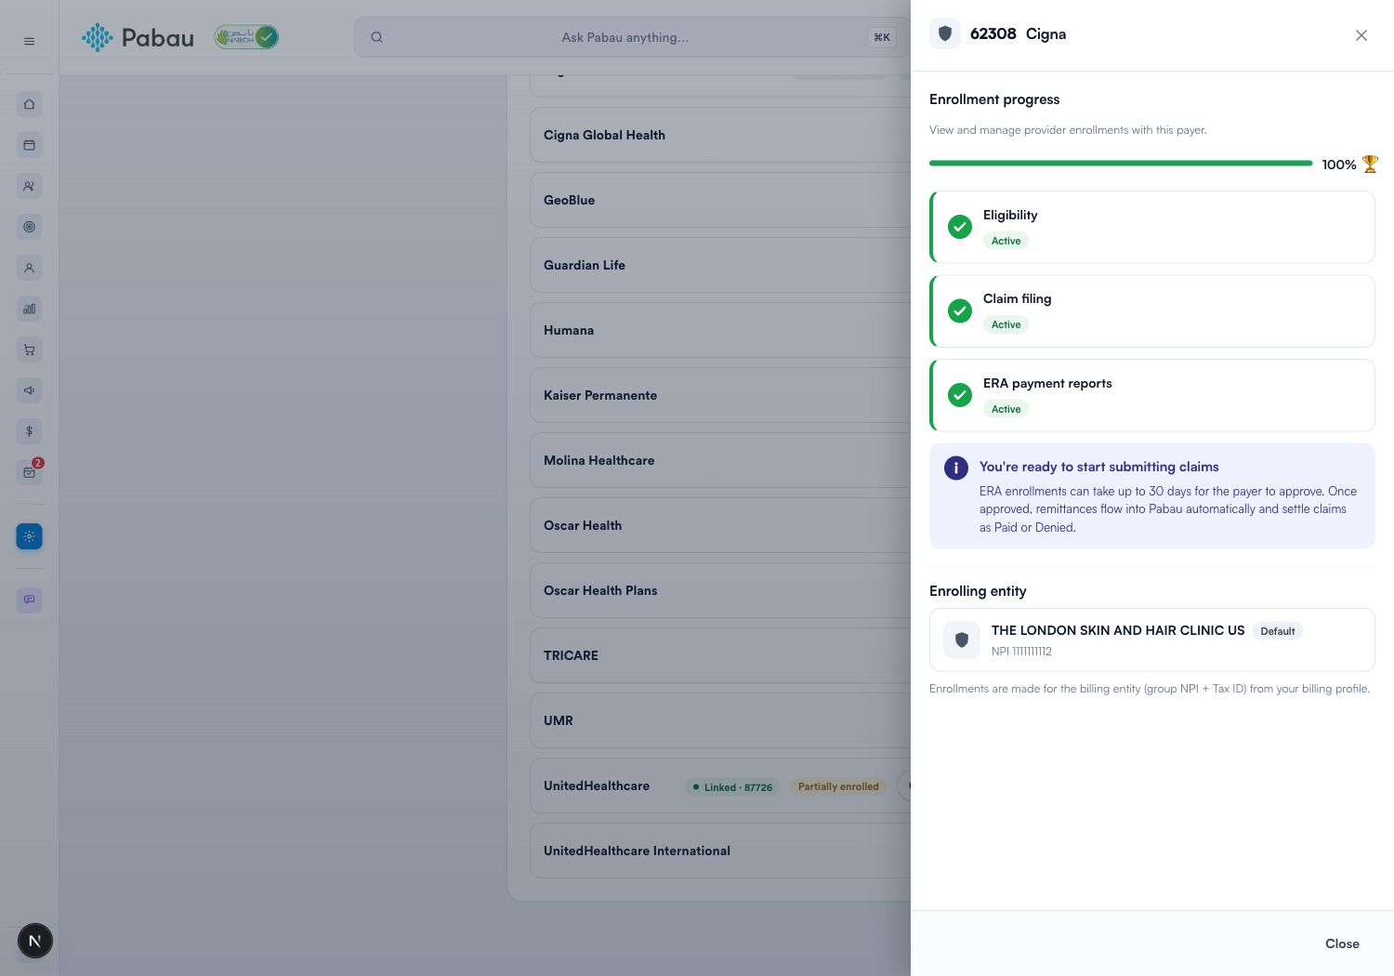Viewport: 1394px width, 976px height.
Task: Select the Kaiser Permanente payer row
Action: pyautogui.click(x=720, y=395)
